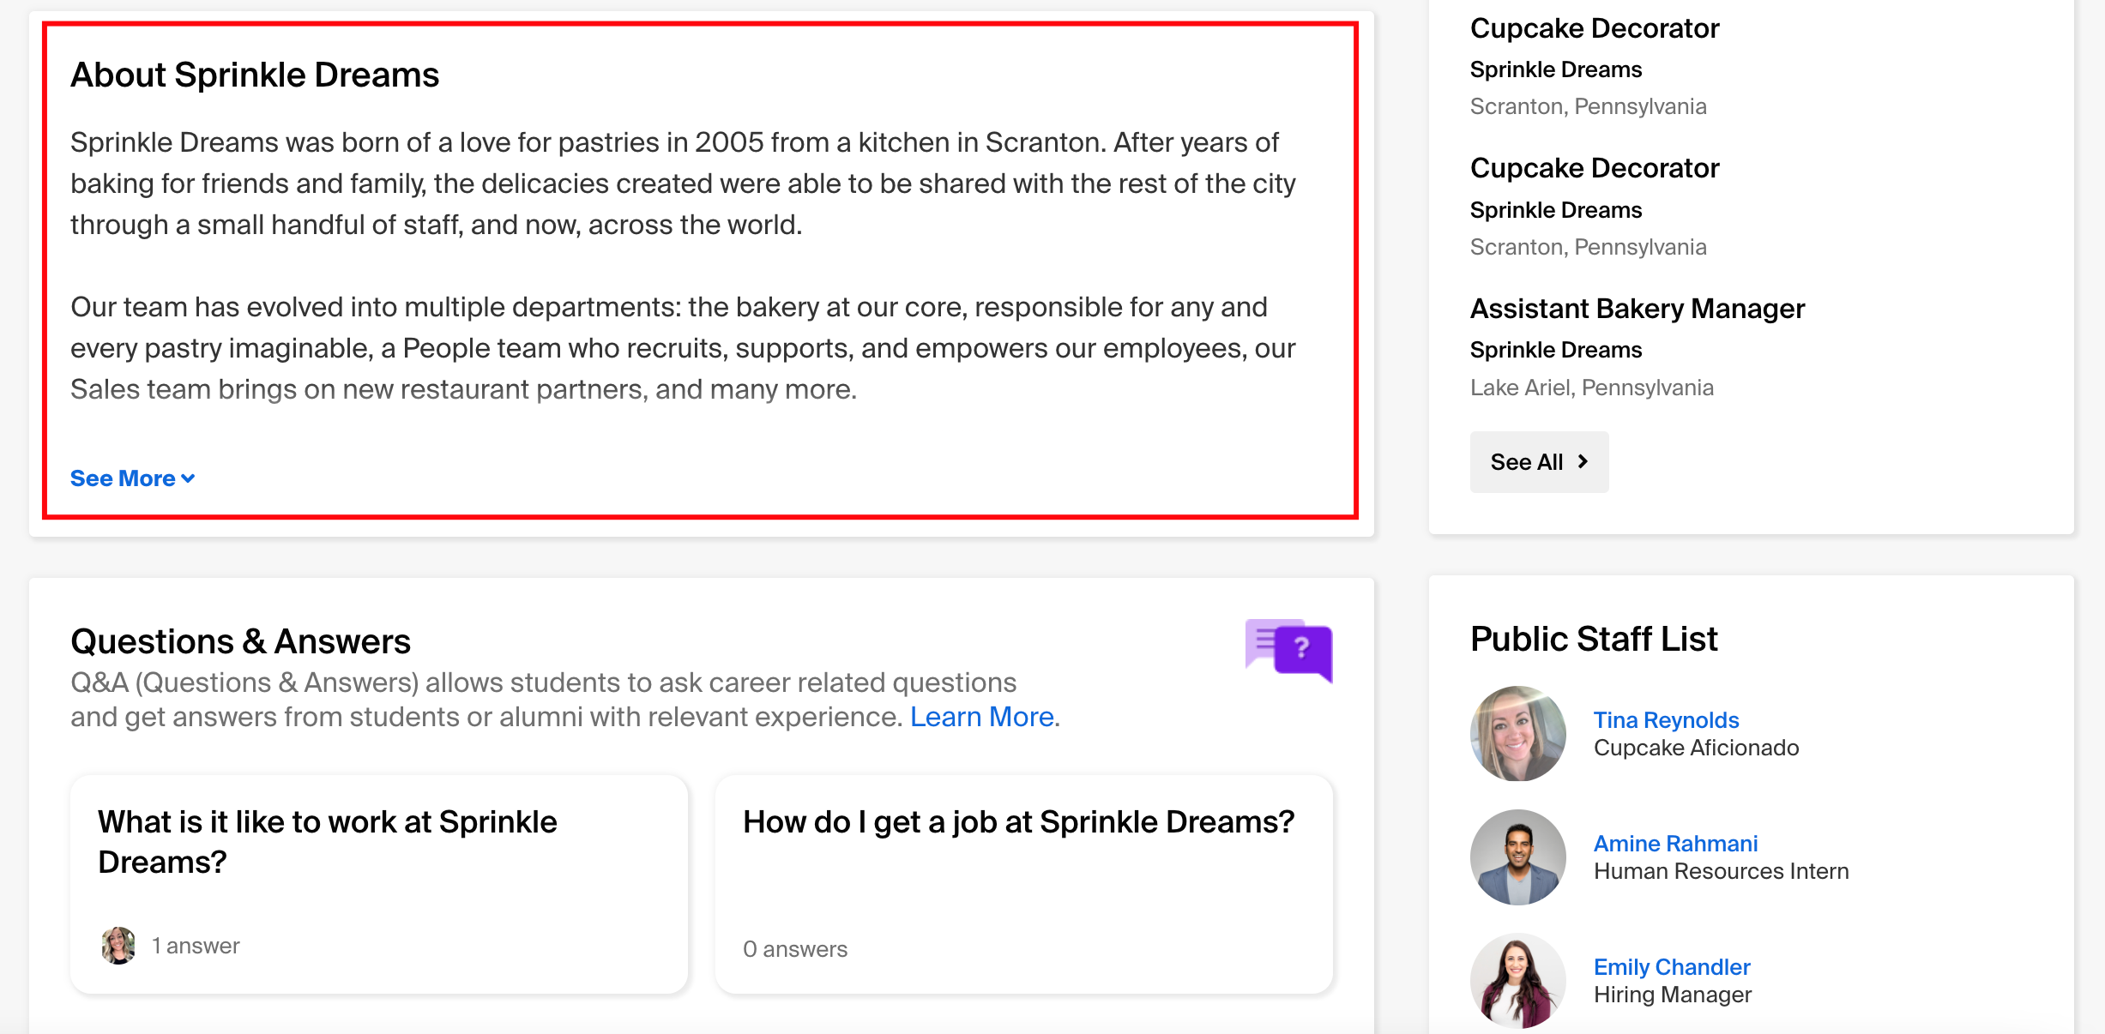Image resolution: width=2105 pixels, height=1034 pixels.
Task: Expand About Sprinkle Dreams with See More
Action: 132,478
